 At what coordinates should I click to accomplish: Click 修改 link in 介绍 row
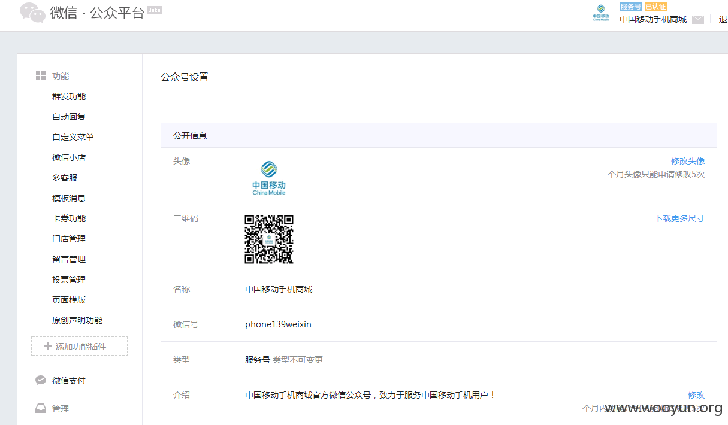696,395
